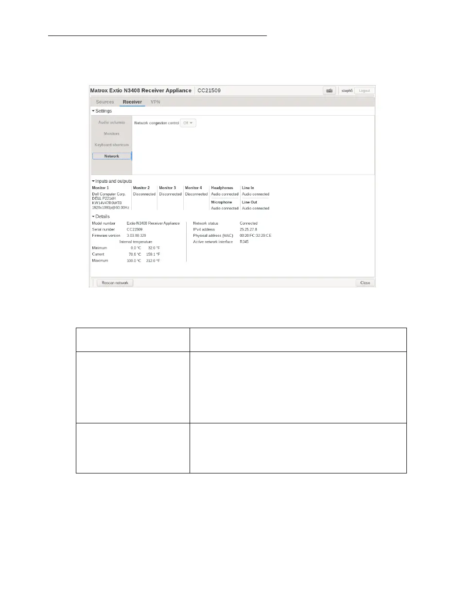455x595 pixels.
Task: Click the Line Out label
Action: point(249,202)
